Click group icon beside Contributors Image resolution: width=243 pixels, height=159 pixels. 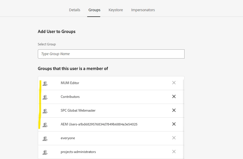(x=45, y=97)
